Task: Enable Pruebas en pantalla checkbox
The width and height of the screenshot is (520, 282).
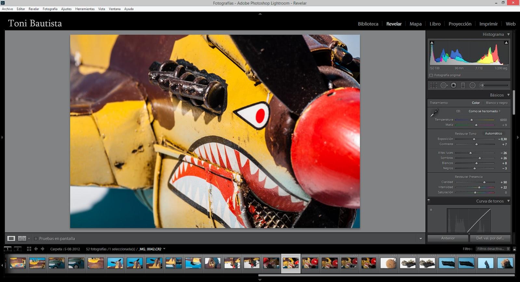Action: [36, 238]
